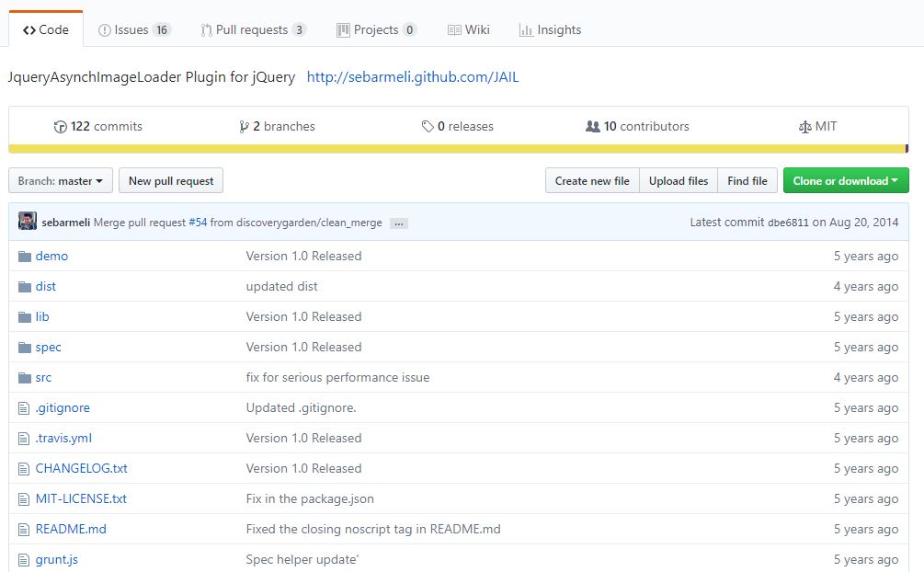Expand the commit message ellipsis

point(398,223)
